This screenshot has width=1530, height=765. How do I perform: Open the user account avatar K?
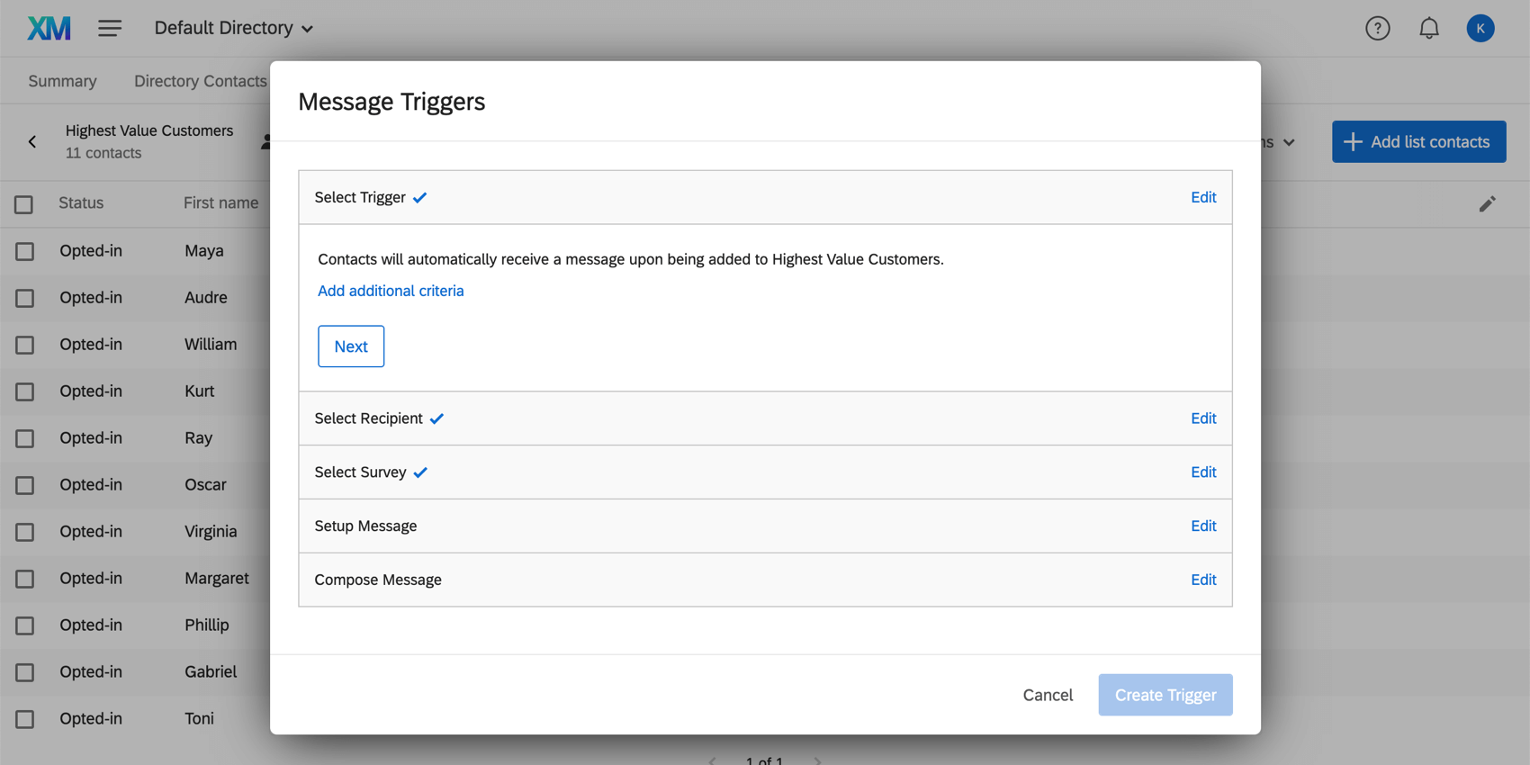tap(1480, 28)
